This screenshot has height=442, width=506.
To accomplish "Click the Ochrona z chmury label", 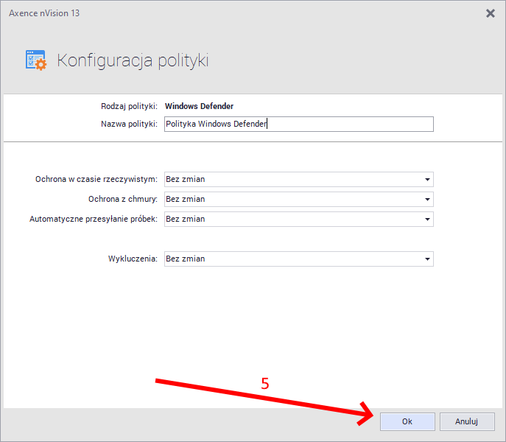I will coord(122,199).
